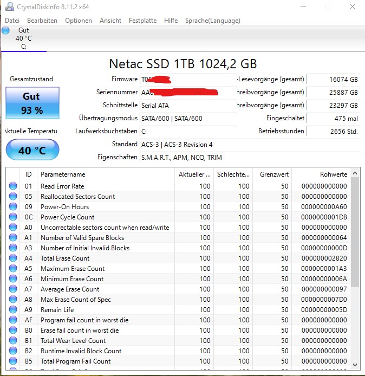The width and height of the screenshot is (365, 376).
Task: Select the Max Erase Count of Spec raw value 0000000007D0
Action: (324, 300)
